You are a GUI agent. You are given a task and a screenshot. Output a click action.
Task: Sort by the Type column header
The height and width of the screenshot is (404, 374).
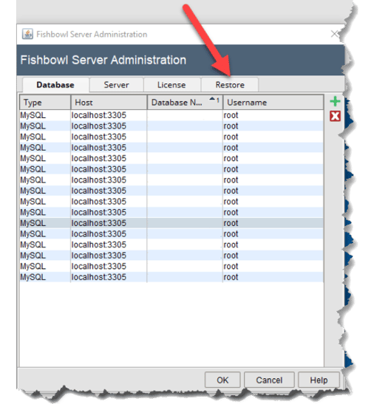(45, 103)
